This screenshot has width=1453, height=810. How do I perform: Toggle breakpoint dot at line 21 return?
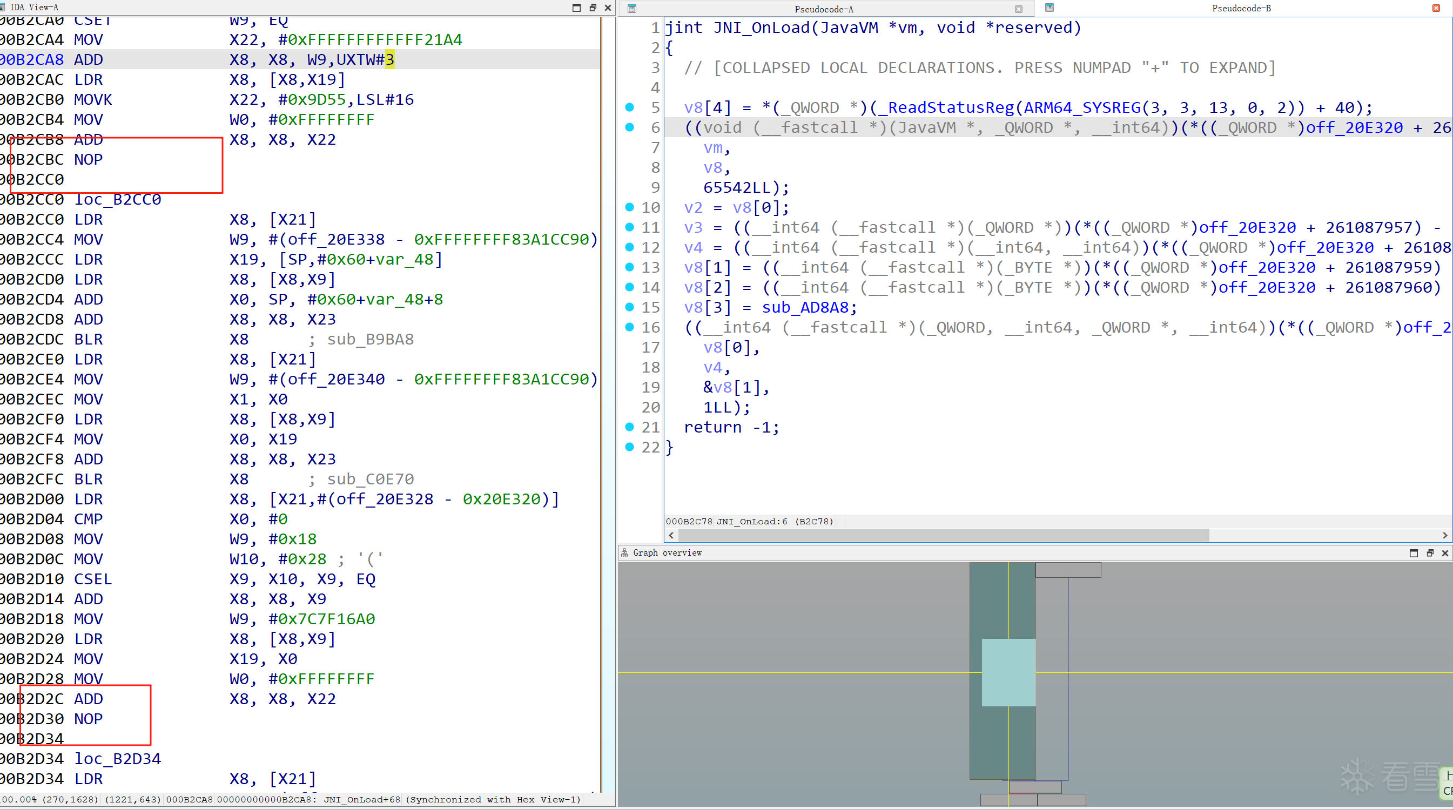pyautogui.click(x=629, y=427)
